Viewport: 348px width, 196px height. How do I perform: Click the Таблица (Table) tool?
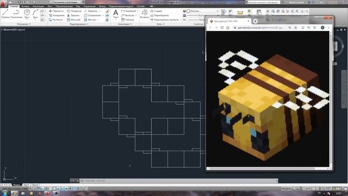tap(128, 20)
